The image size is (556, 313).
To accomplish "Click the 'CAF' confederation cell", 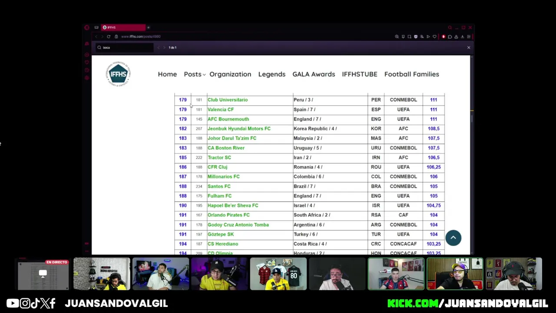I will (403, 215).
